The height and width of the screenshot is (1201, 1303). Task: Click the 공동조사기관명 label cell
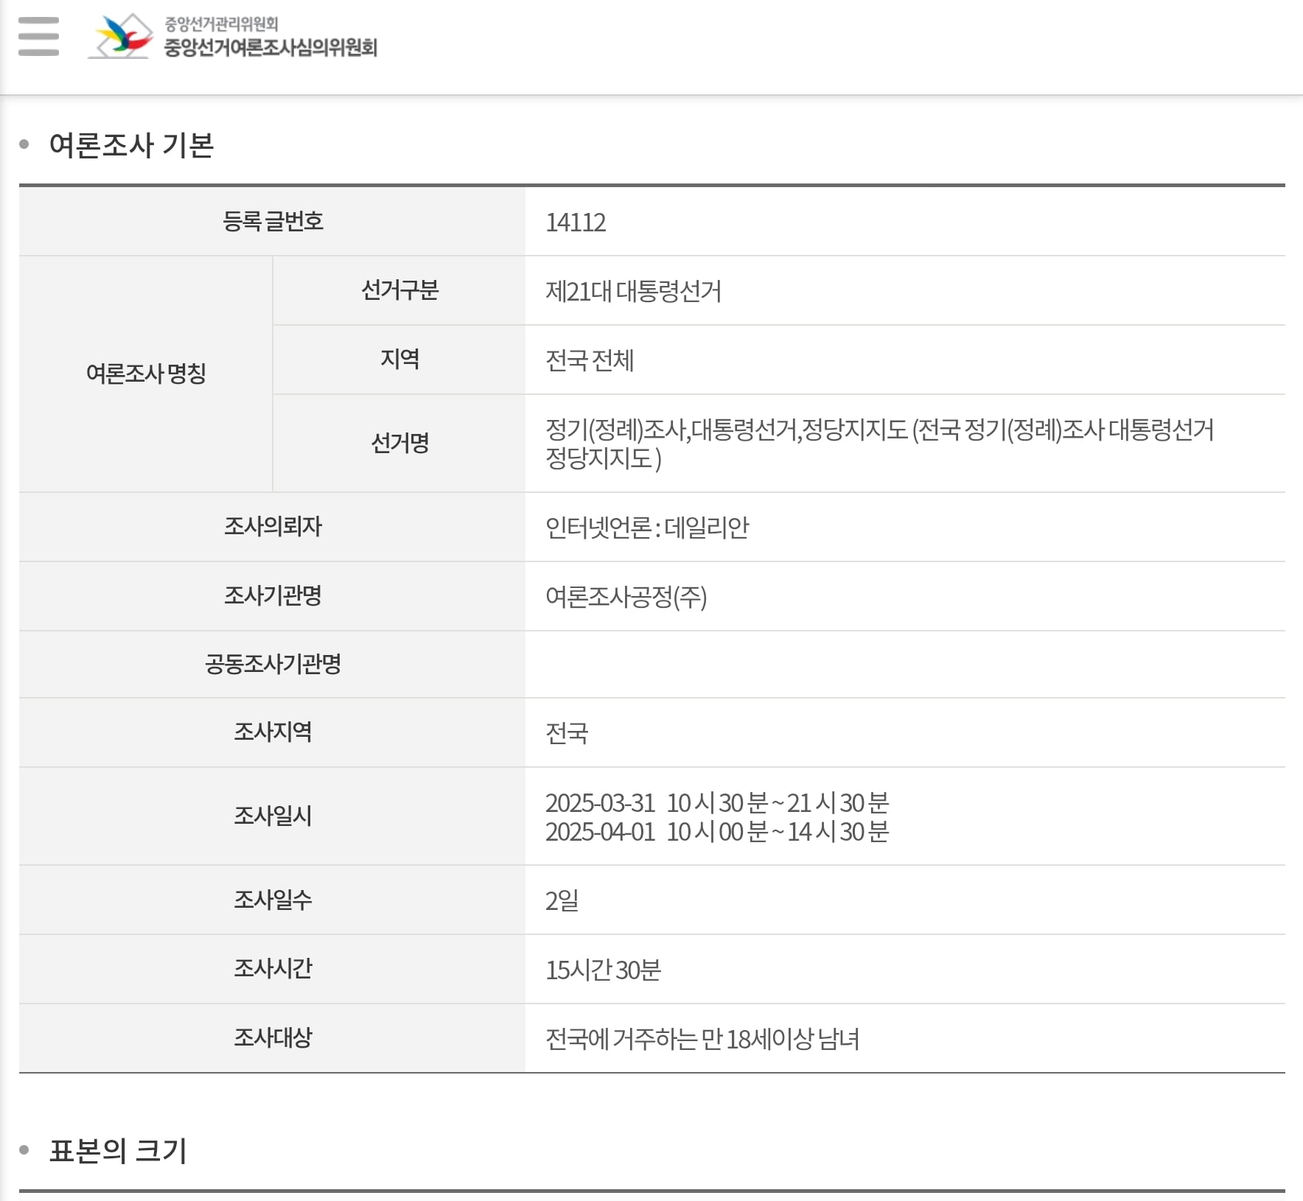click(x=273, y=665)
